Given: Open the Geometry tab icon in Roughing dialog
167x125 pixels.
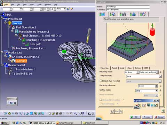Looking at the screenshot, I should [112, 14].
